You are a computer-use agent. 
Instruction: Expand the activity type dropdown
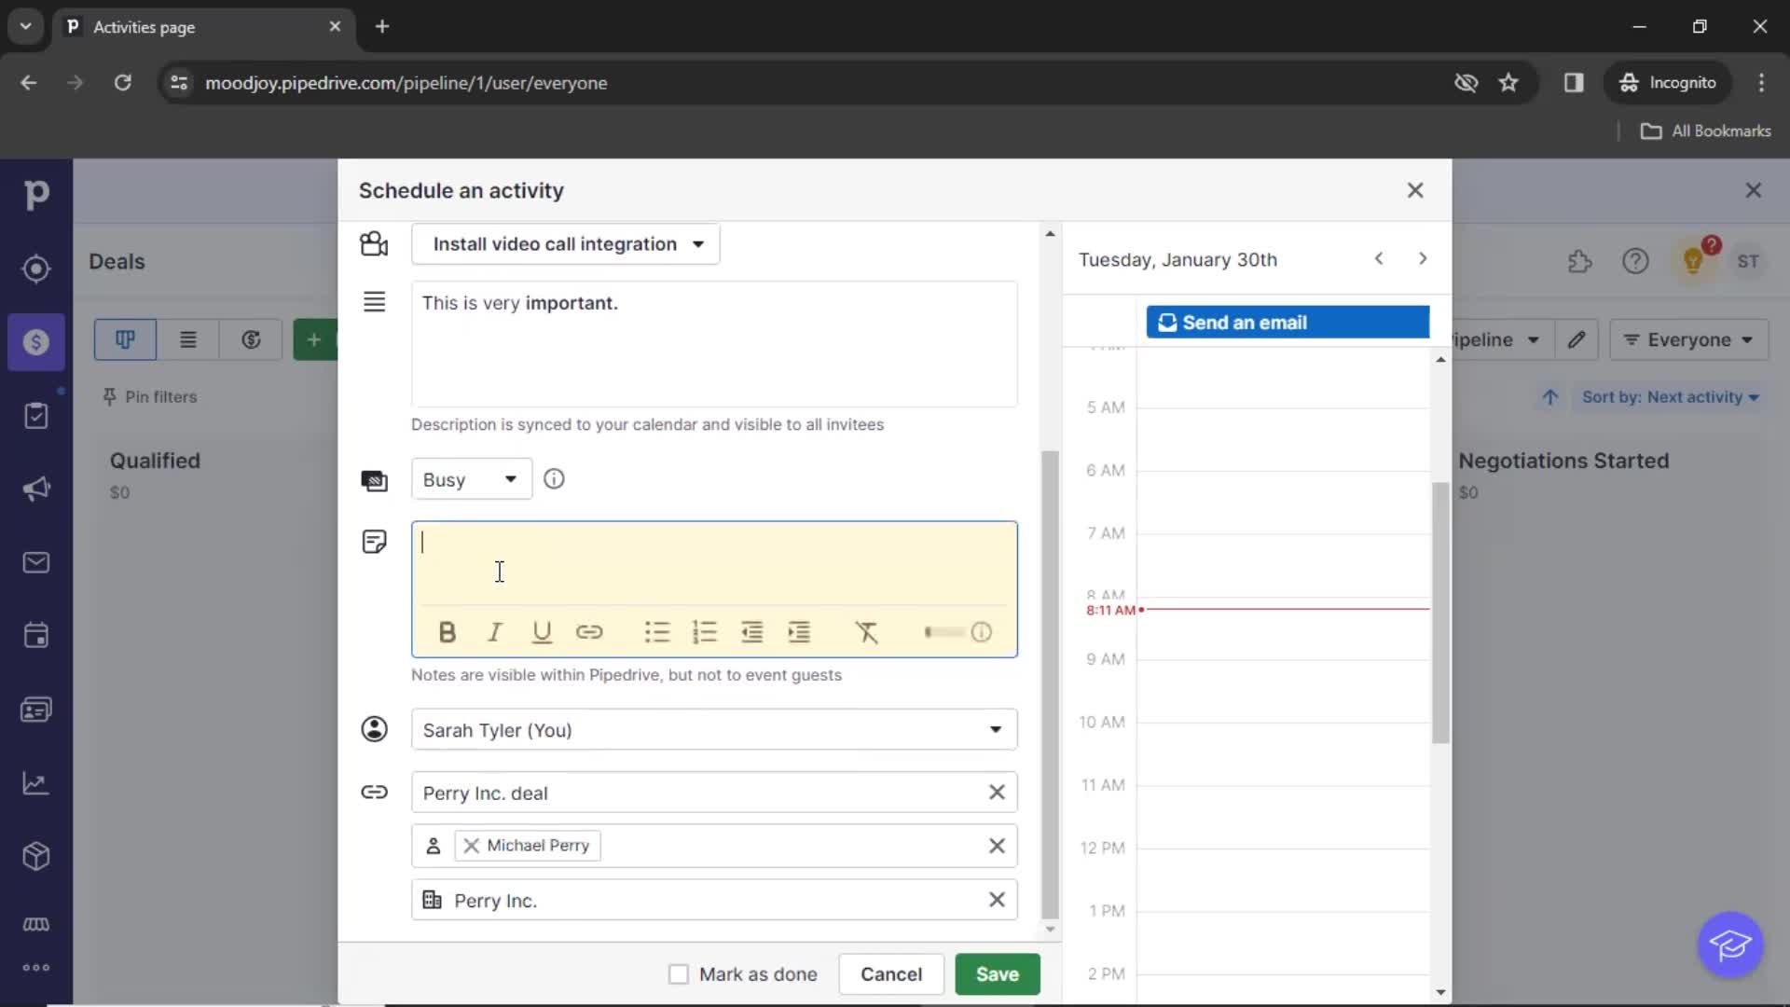point(698,243)
